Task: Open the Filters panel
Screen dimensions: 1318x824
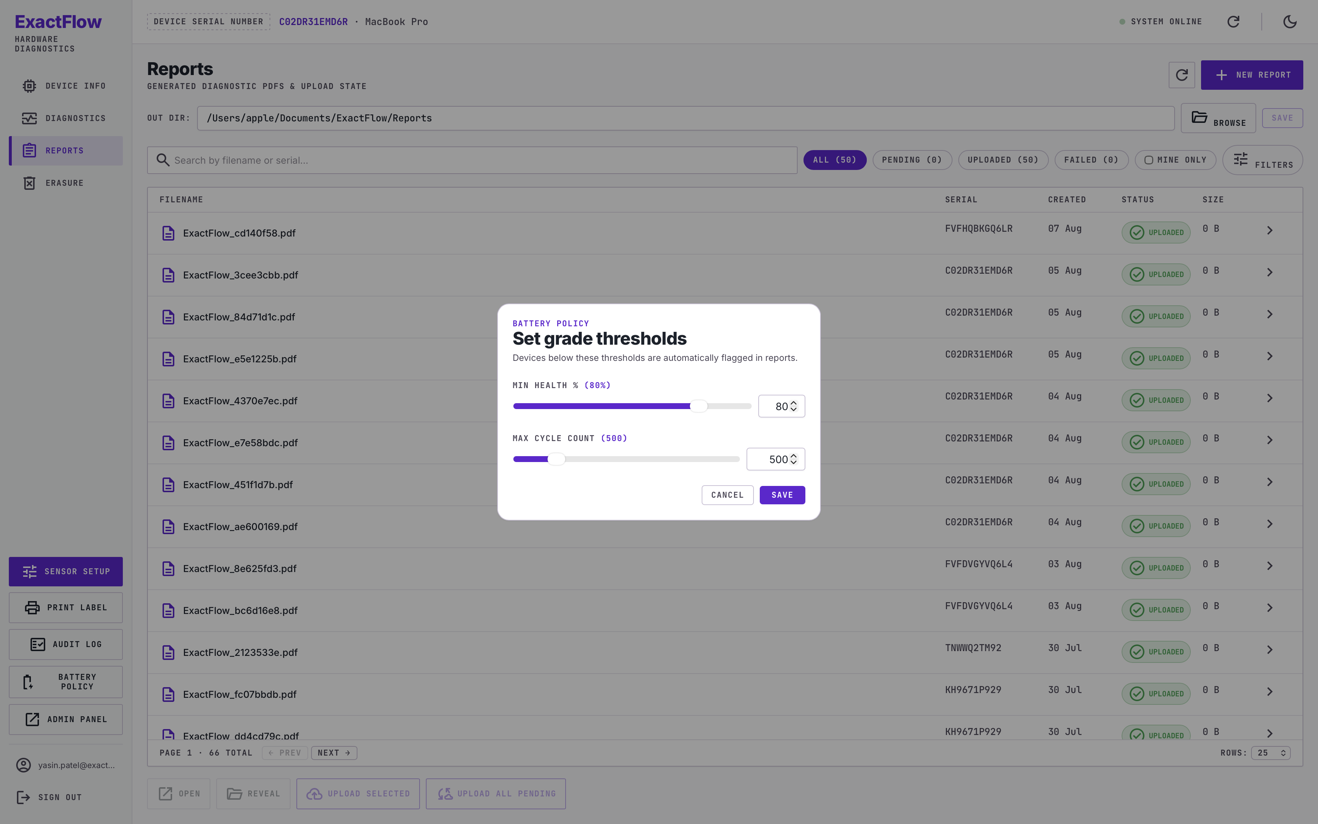Action: (x=1262, y=160)
